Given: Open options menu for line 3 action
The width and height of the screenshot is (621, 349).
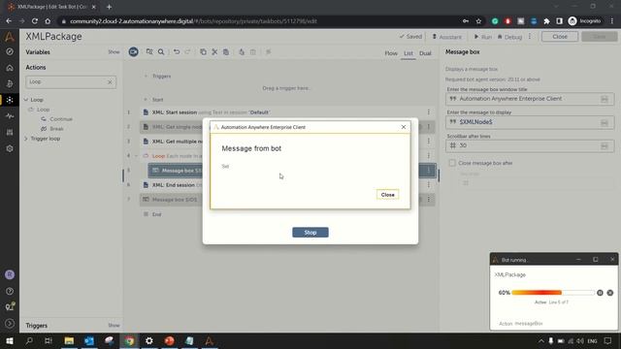Looking at the screenshot, I should [x=429, y=142].
